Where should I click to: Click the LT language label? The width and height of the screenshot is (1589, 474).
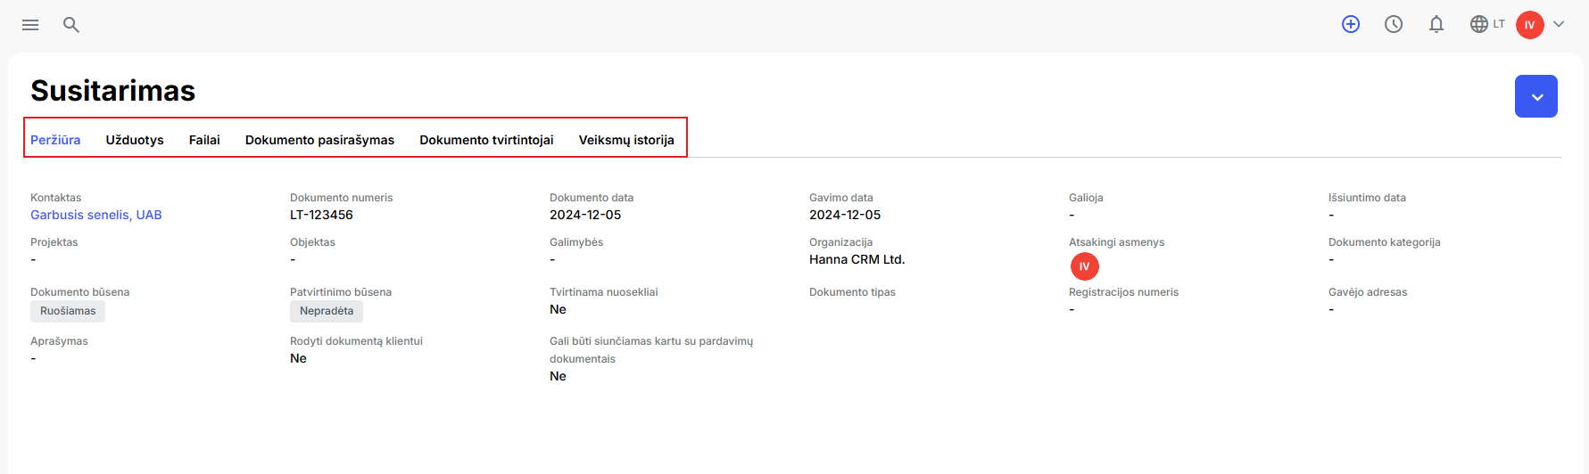[1499, 24]
